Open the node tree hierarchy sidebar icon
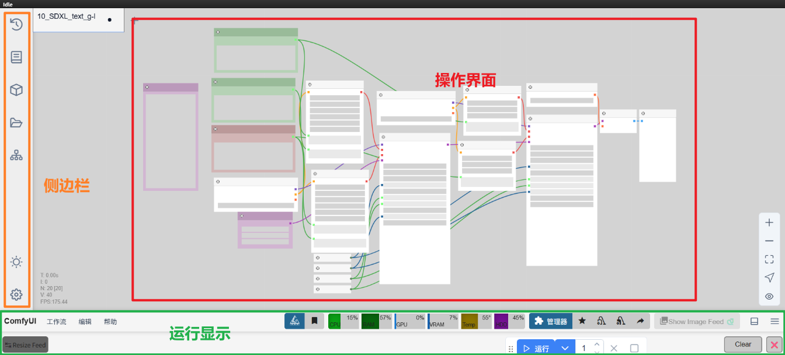The height and width of the screenshot is (355, 785). 16,155
